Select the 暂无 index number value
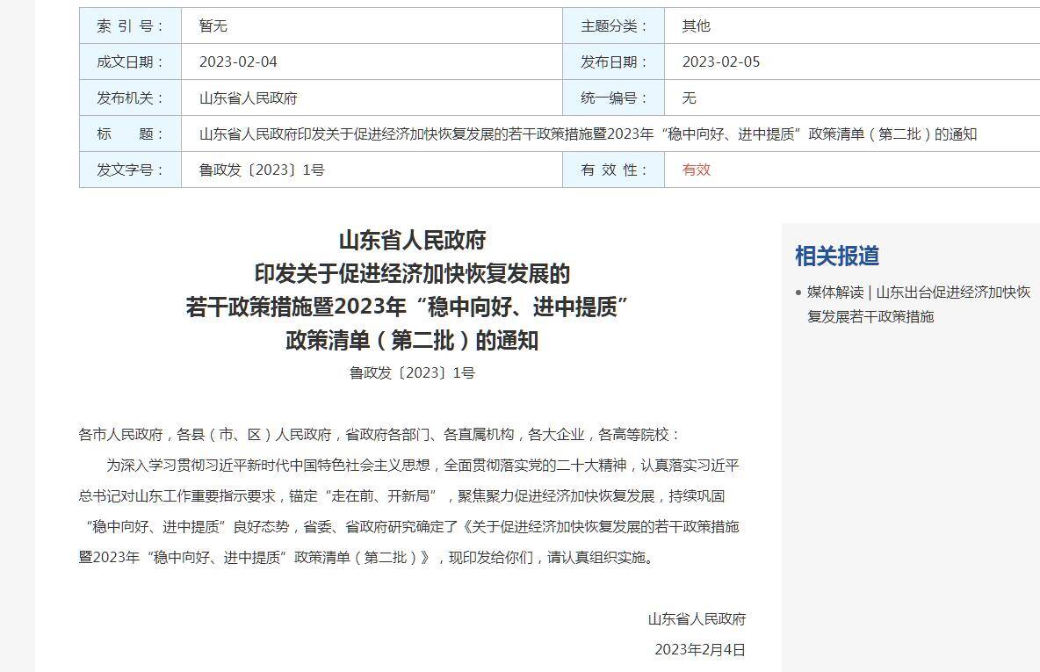Screen dimensions: 1040x672 coord(213,26)
